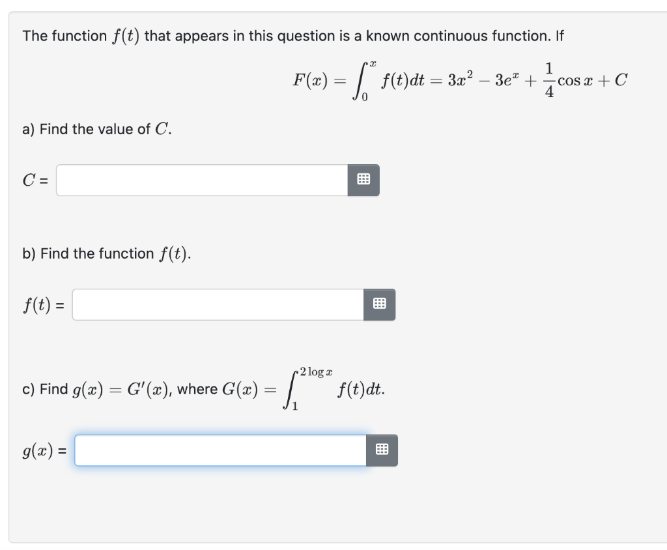667x550 pixels.
Task: Focus the highlighted g(x) answer box
Action: (x=220, y=450)
